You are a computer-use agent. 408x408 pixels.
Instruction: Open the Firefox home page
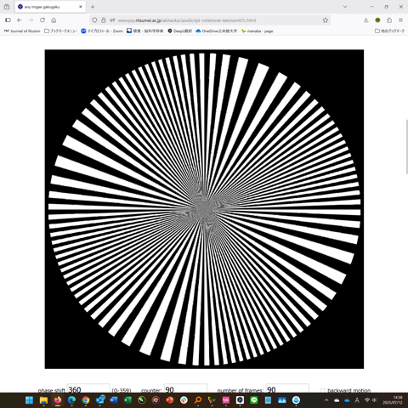pyautogui.click(x=54, y=20)
